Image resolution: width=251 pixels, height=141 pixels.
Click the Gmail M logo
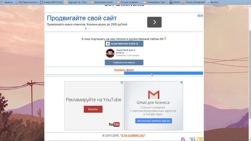(154, 94)
